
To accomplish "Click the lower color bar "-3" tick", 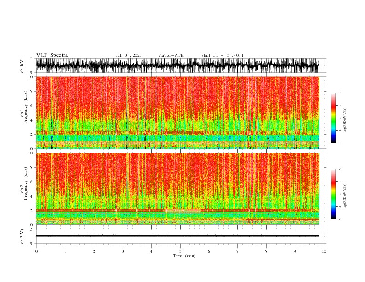I will click(340, 169).
